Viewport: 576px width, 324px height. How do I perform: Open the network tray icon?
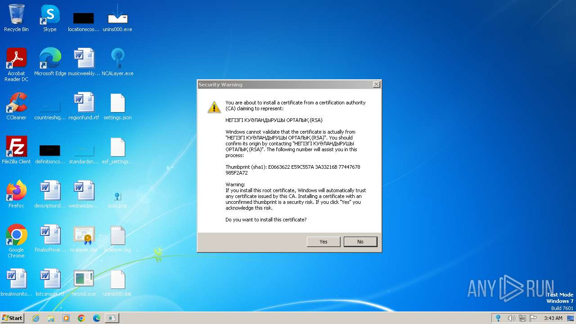click(522, 318)
